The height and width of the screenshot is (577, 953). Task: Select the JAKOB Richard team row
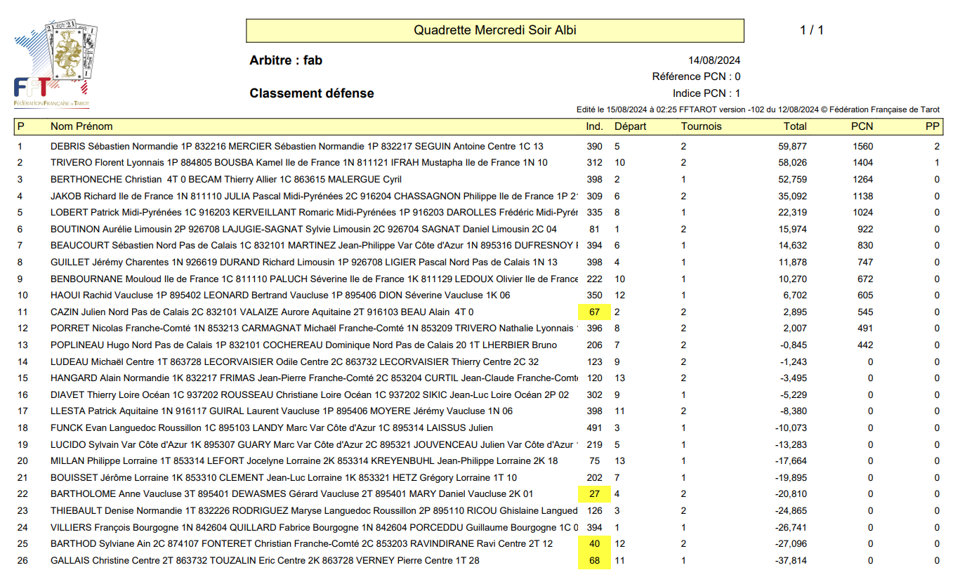coord(478,196)
